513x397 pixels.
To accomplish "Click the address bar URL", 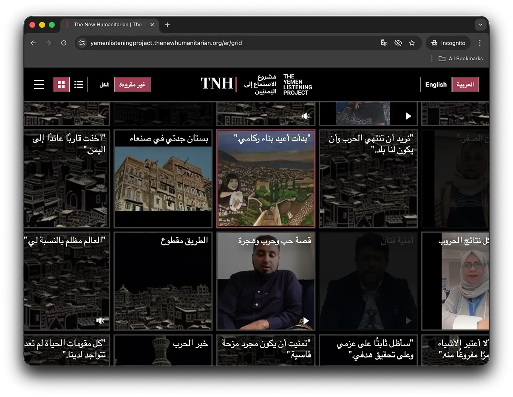I will (166, 43).
